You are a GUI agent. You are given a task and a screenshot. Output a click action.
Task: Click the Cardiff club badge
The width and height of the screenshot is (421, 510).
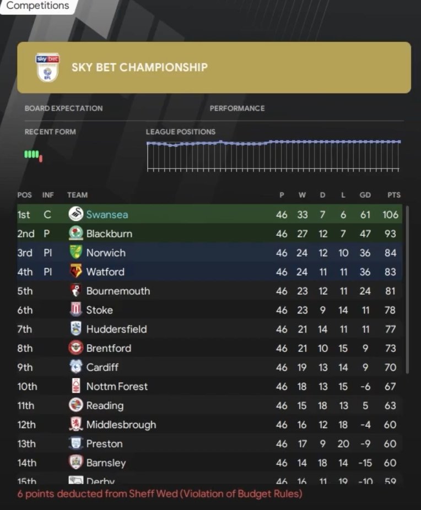tap(75, 367)
